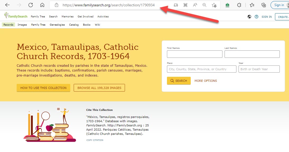Focus the Place input field
The width and height of the screenshot is (289, 152).
click(202, 69)
